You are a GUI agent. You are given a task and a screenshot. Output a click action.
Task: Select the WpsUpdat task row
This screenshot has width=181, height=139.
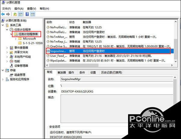click(x=110, y=61)
